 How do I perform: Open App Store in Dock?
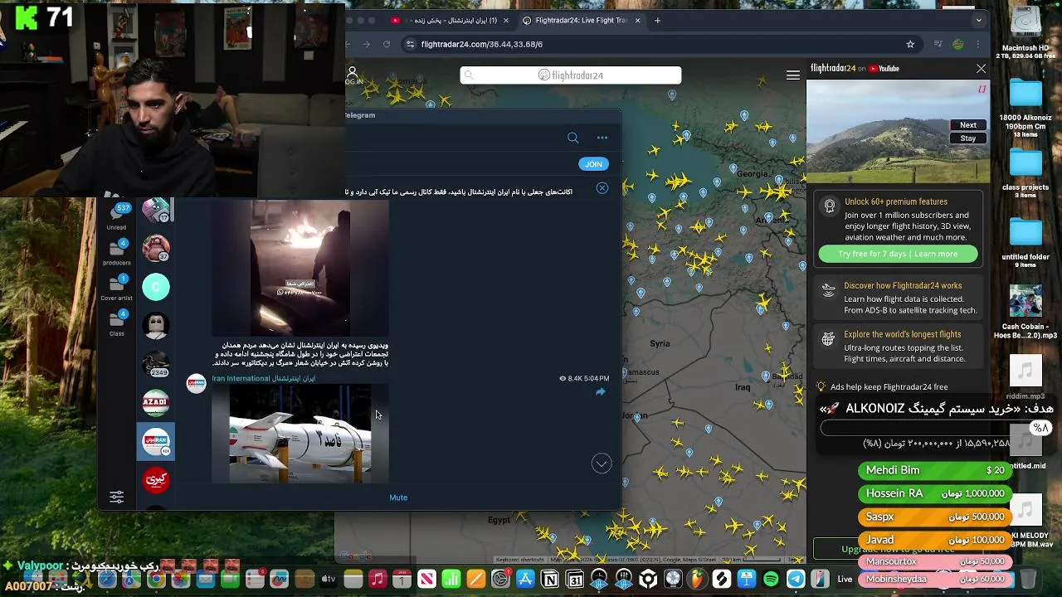pos(525,579)
